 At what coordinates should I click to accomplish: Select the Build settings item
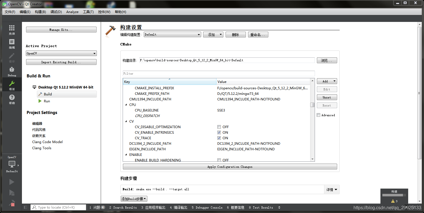pos(67,94)
